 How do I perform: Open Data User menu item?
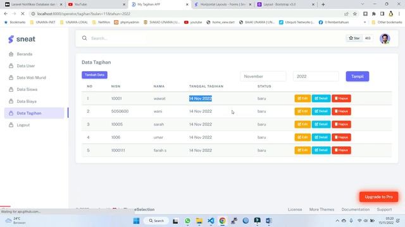click(x=25, y=66)
